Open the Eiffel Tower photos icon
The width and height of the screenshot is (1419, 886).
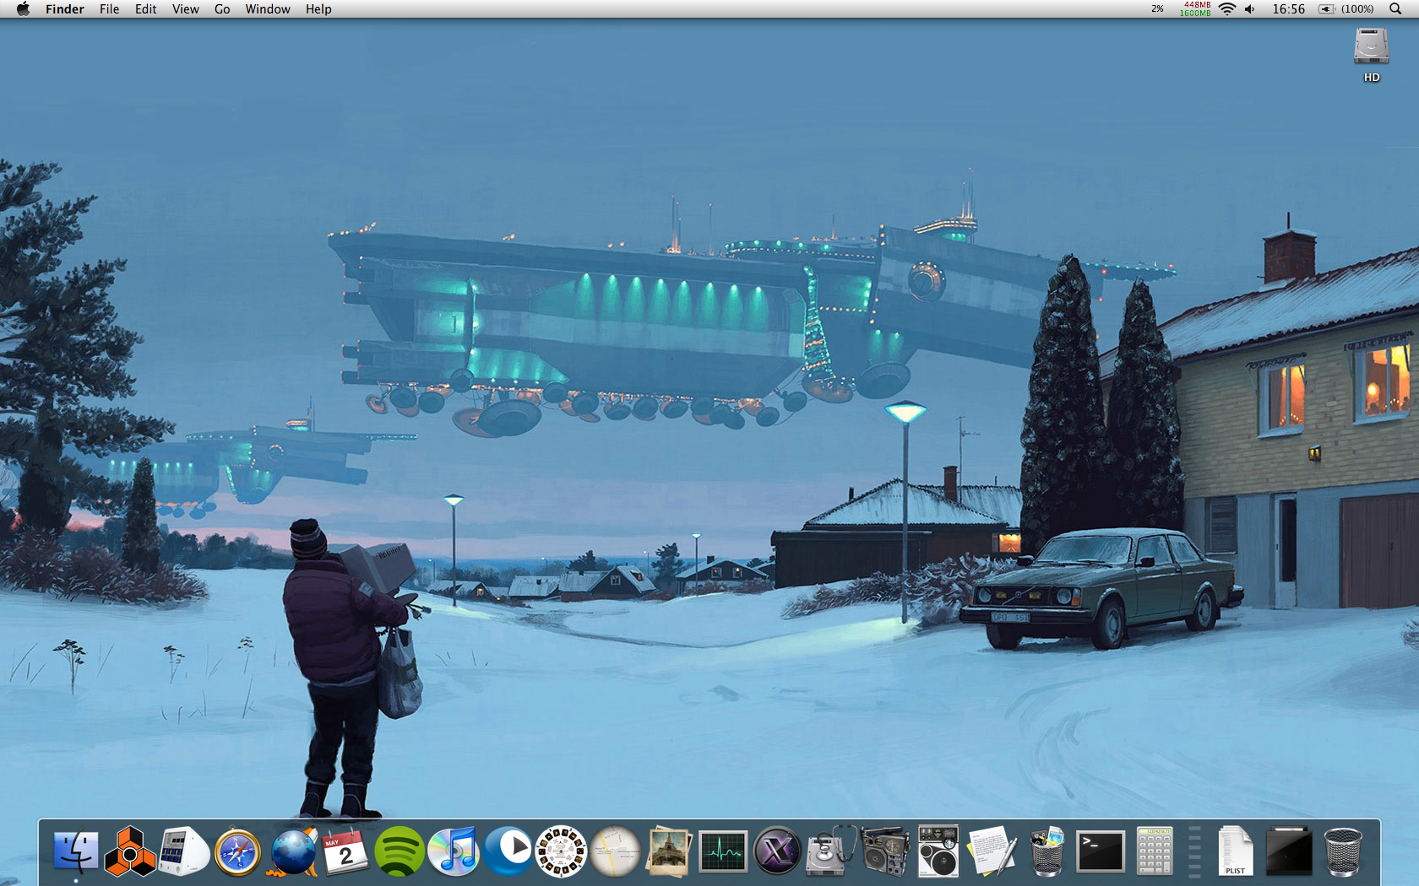[669, 851]
